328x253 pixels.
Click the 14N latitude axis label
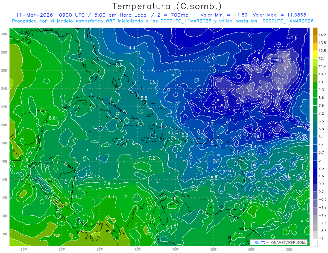tap(5, 180)
